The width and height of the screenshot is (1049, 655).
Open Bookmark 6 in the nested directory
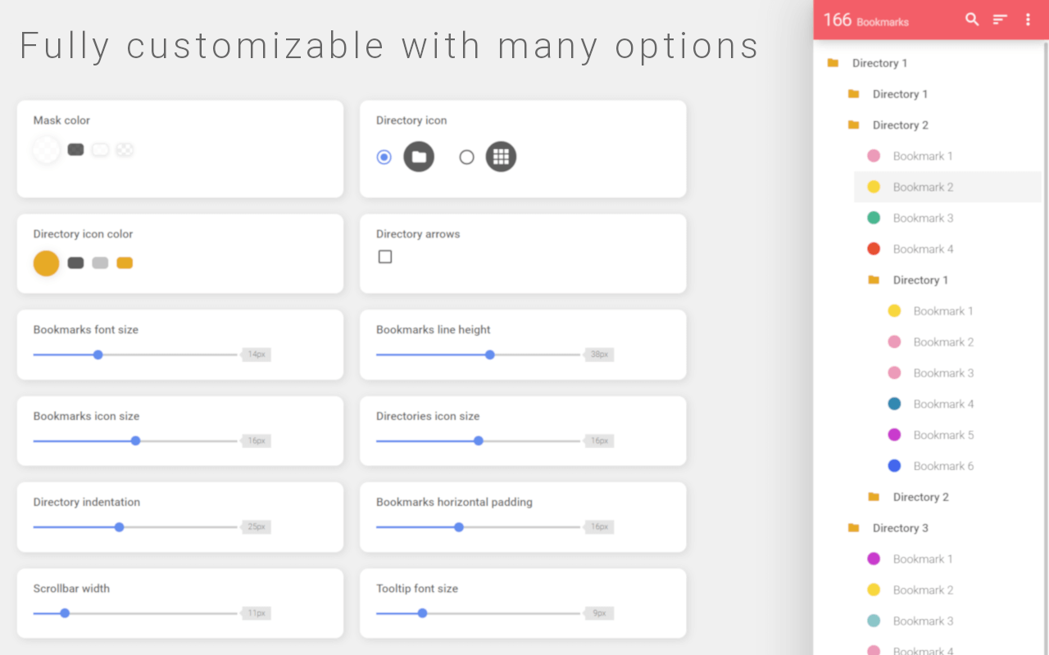(943, 466)
